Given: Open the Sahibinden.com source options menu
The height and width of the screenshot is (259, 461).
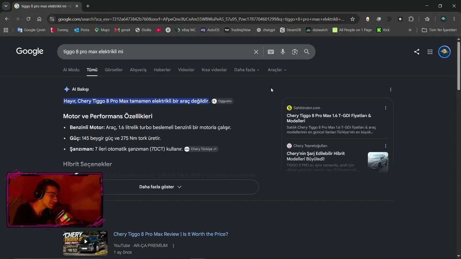Looking at the screenshot, I should [385, 108].
